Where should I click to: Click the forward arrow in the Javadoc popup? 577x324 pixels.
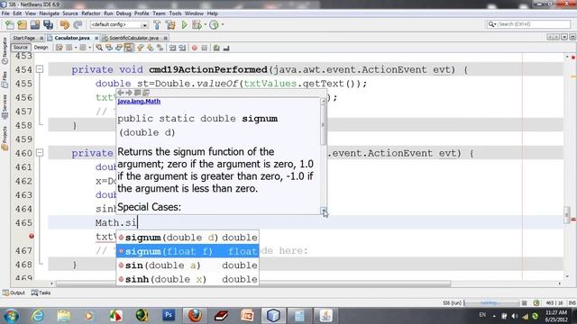tap(129, 93)
